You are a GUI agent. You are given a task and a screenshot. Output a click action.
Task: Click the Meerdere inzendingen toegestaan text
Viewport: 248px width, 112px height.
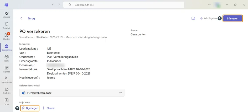(x=86, y=37)
